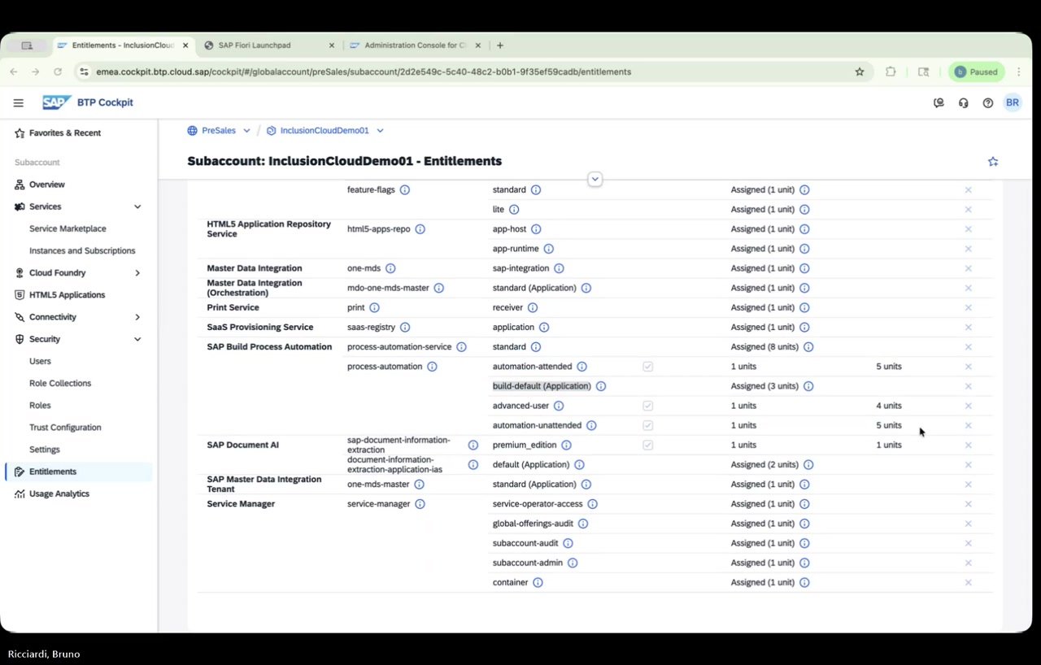
Task: Open the help question mark icon
Action: pos(987,103)
